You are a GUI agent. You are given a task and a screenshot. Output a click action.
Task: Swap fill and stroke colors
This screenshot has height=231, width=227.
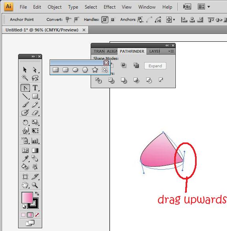pos(37,194)
